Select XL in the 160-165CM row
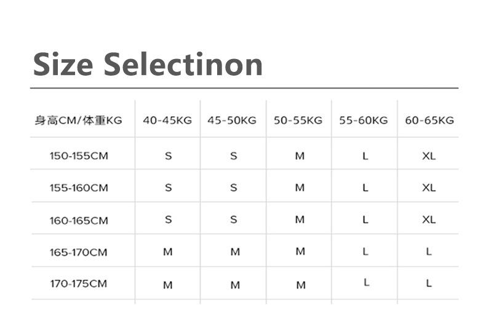The image size is (486, 313). (x=429, y=220)
